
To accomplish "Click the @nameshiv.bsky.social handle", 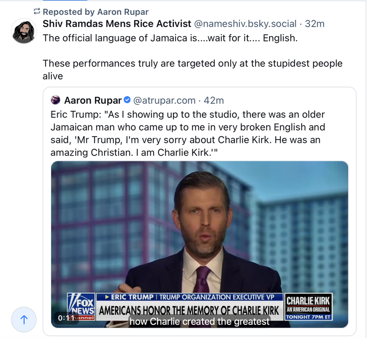I will 245,24.
